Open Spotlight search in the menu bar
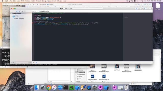The width and height of the screenshot is (163, 91). [158, 1]
